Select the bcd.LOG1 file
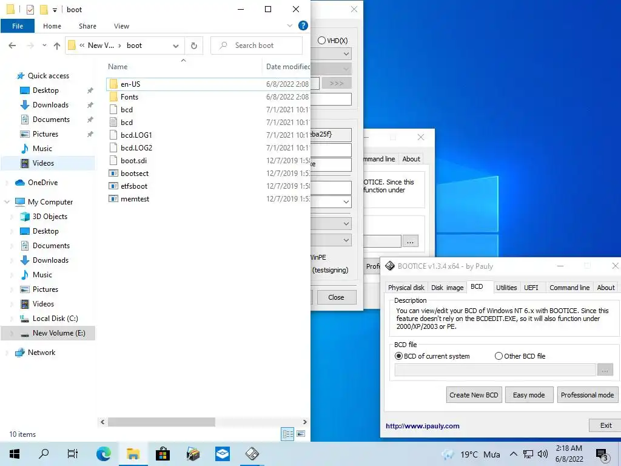This screenshot has width=621, height=466. (x=136, y=135)
